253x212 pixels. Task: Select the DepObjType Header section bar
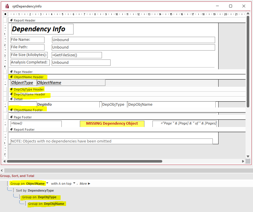(127, 89)
